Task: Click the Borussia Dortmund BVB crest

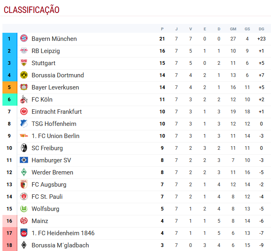Action: [x=24, y=75]
